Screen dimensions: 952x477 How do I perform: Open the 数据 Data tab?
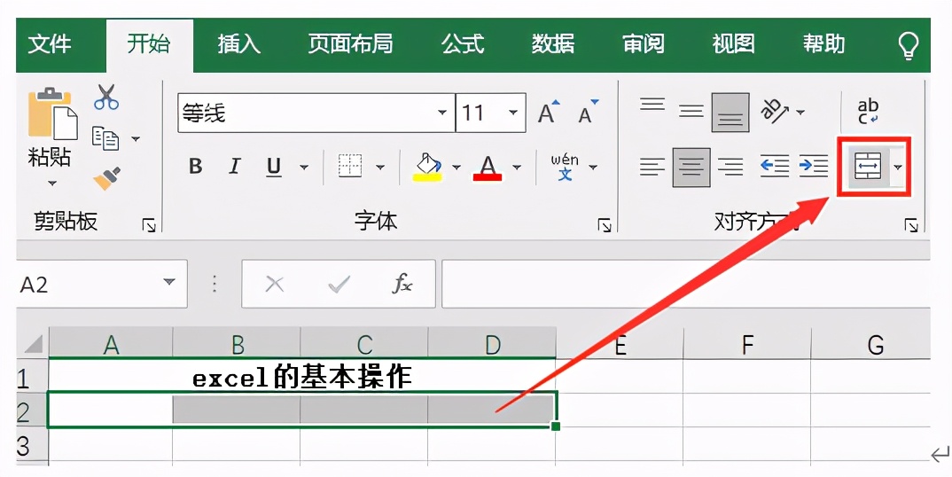pos(553,44)
